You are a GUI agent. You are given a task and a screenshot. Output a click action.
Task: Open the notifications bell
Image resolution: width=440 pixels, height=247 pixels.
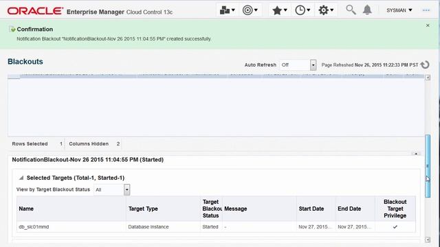pyautogui.click(x=367, y=10)
